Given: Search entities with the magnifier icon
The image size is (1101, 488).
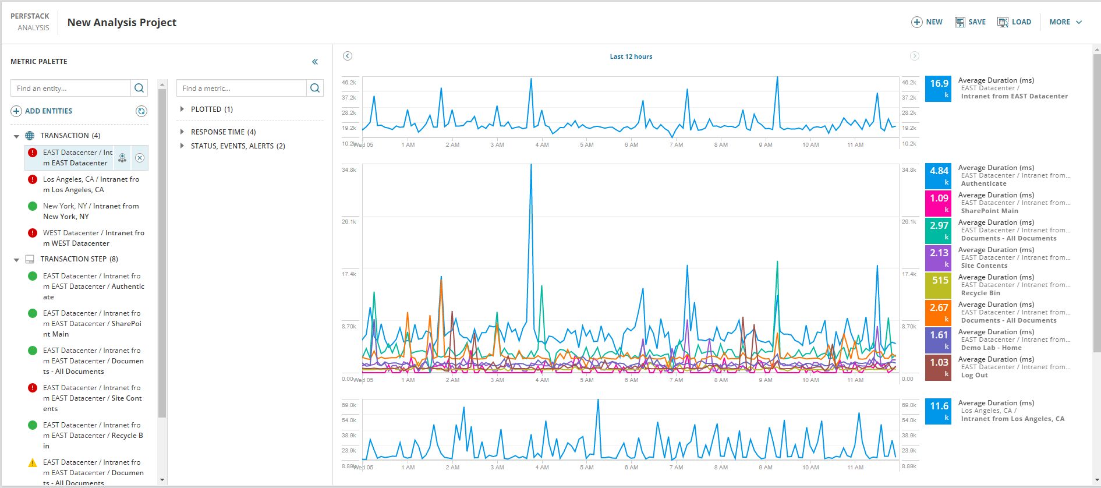Looking at the screenshot, I should 139,88.
